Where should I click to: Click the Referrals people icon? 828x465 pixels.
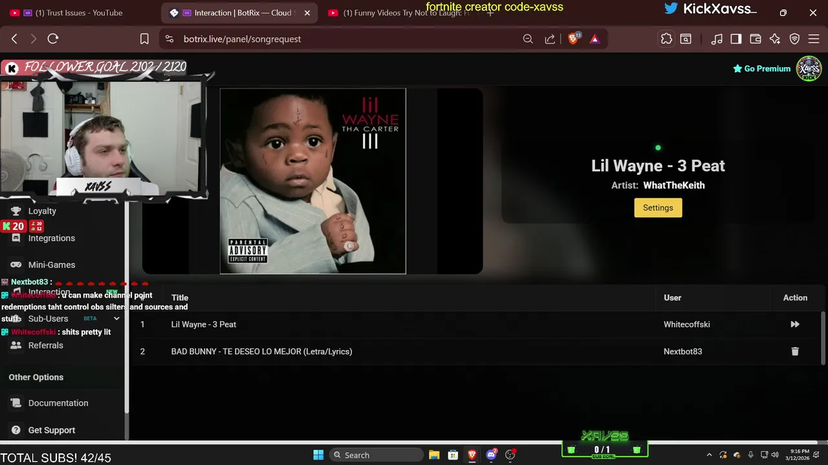pyautogui.click(x=16, y=346)
